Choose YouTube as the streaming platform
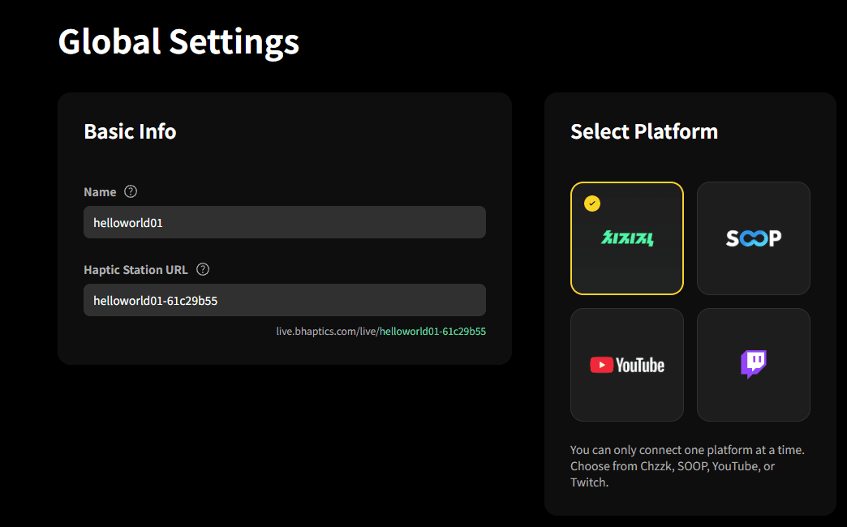Screen dimensions: 847x527 626,364
